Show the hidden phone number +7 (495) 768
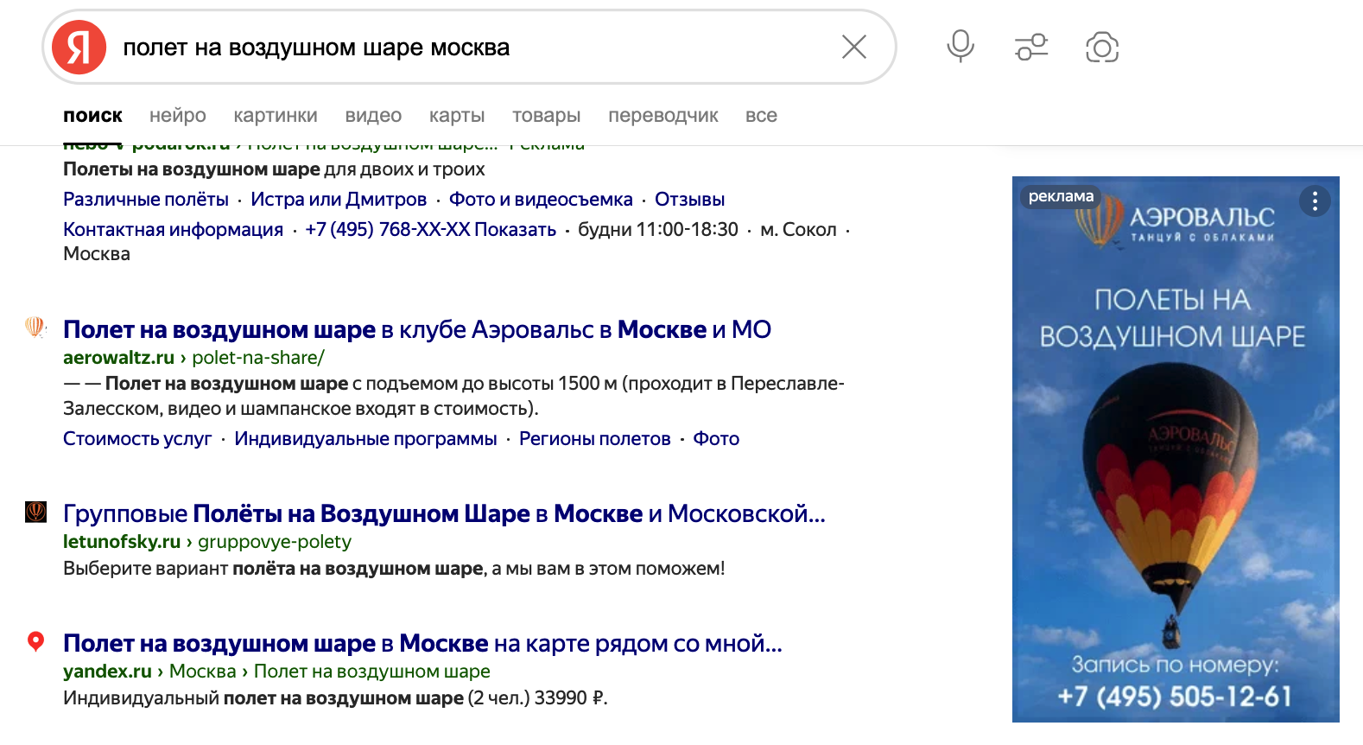This screenshot has width=1363, height=745. 430,230
